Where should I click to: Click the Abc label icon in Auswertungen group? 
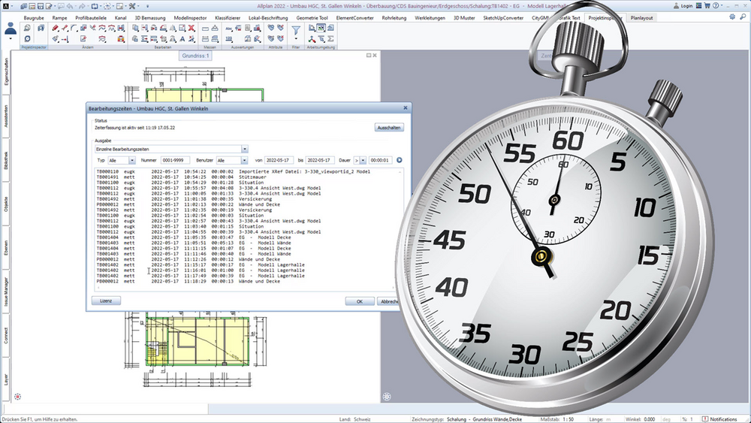pos(229,29)
